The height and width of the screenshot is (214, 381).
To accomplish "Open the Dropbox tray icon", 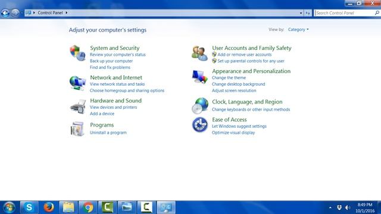I will [339, 207].
